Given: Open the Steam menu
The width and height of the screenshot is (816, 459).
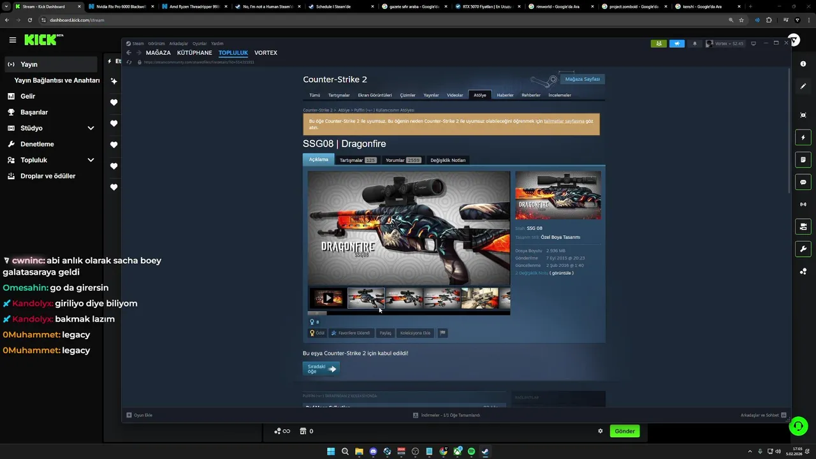Looking at the screenshot, I should (x=135, y=43).
